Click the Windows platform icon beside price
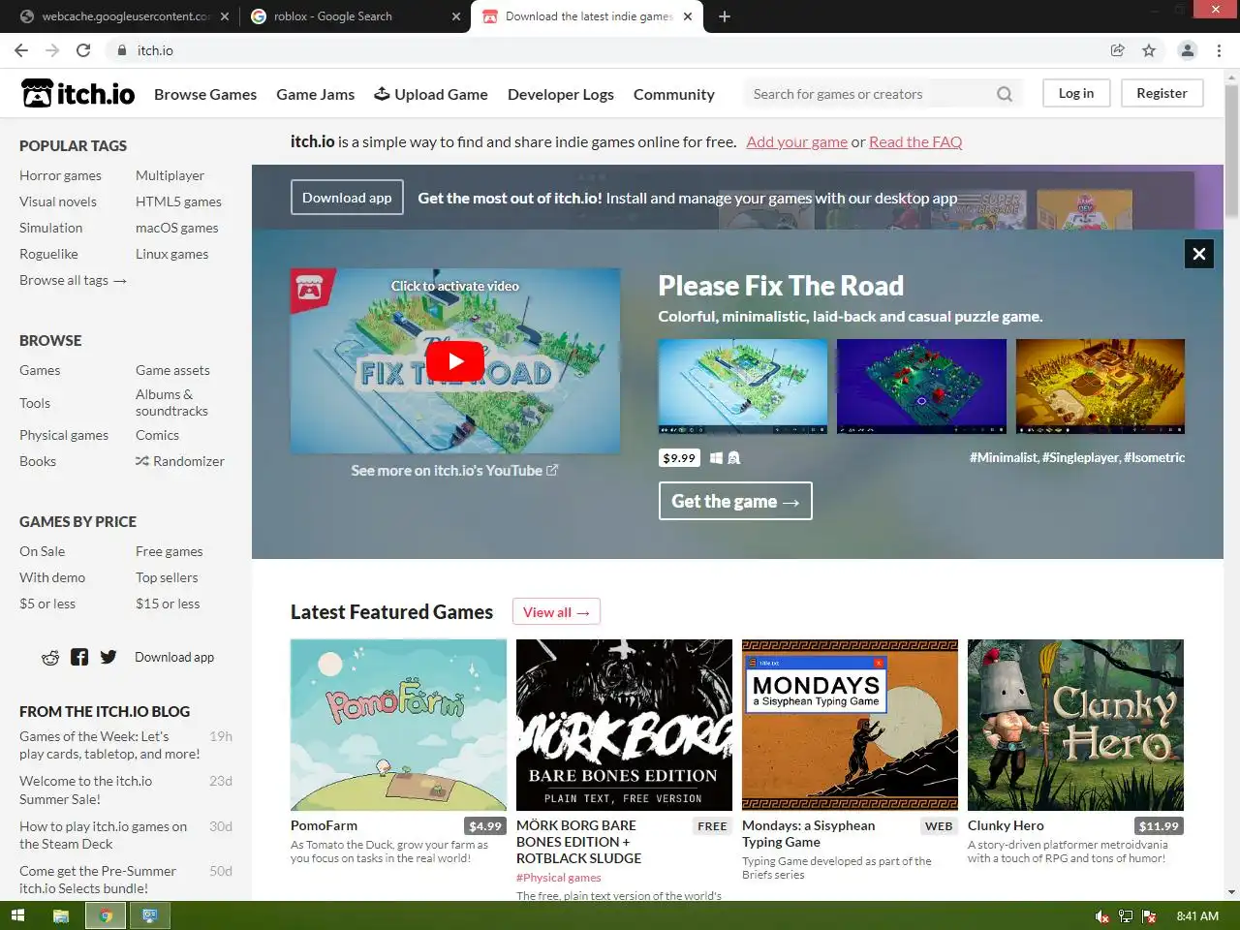The width and height of the screenshot is (1240, 930). pyautogui.click(x=716, y=458)
